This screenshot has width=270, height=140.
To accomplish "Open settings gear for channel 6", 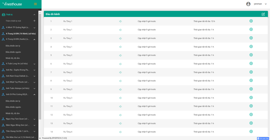I will (251, 63).
